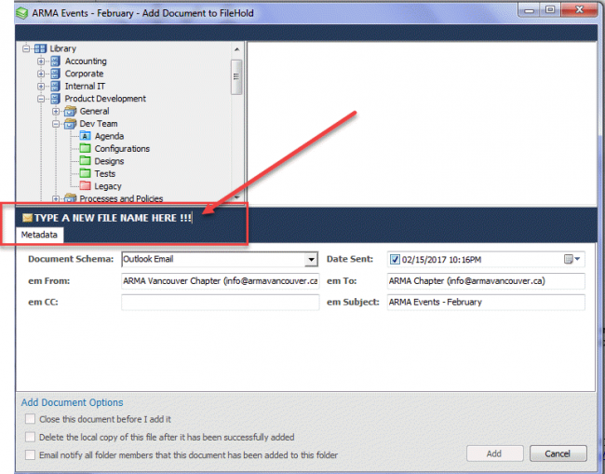This screenshot has height=474, width=605.
Task: Click the Product Development cabinet icon
Action: [55, 99]
